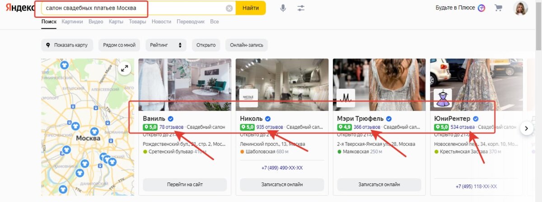Open the Переводчик tab

191,22
